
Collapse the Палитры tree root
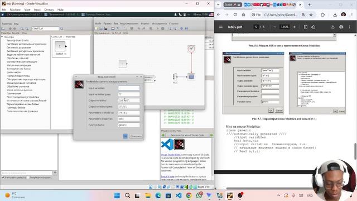(x=2, y=37)
